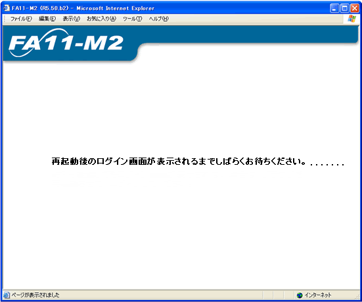Screen dimensions: 362x302
Task: Click the menu bar grip handle
Action: pos(5,19)
